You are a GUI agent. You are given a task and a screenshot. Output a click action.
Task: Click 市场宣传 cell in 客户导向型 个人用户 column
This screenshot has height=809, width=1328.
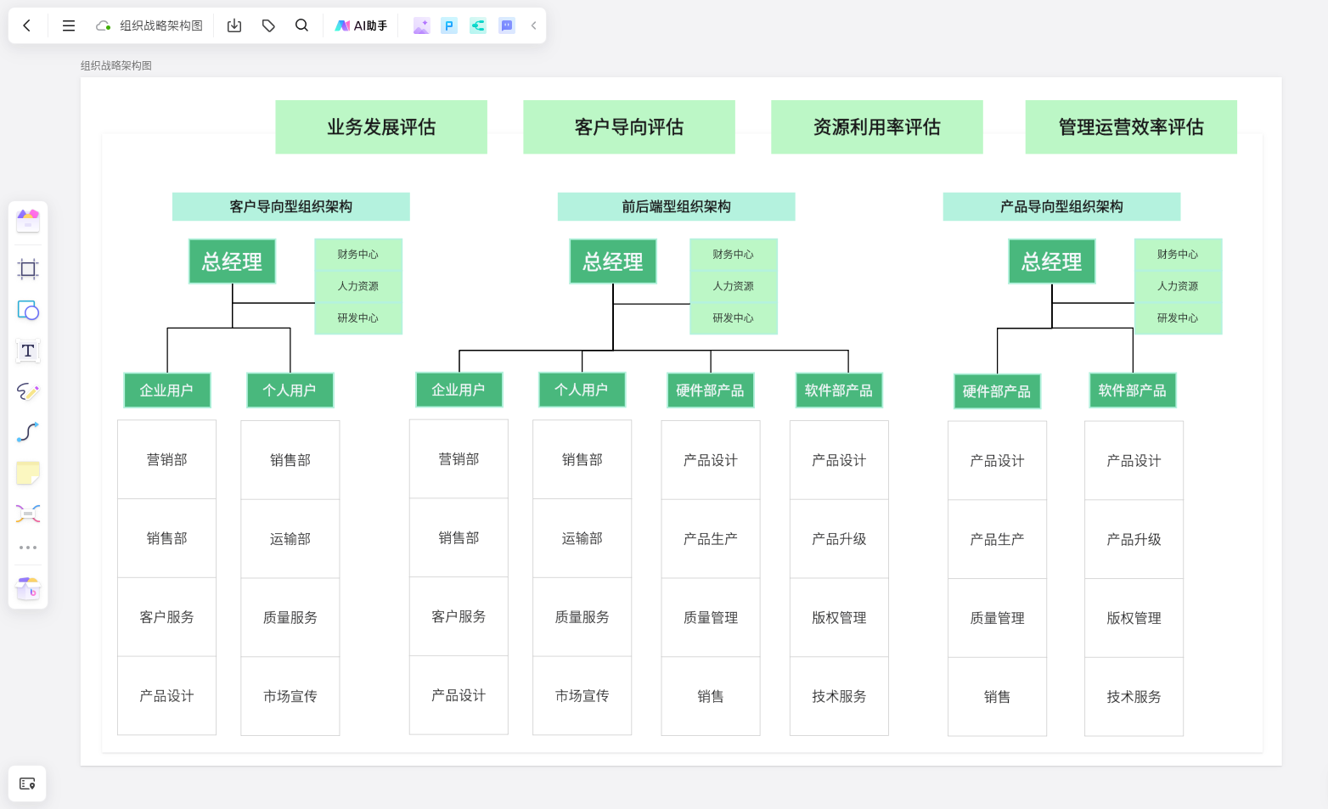click(290, 696)
